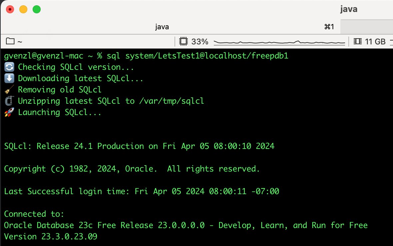
Task: Click 'Version 23.3.0.23.09' text
Action: coord(51,236)
